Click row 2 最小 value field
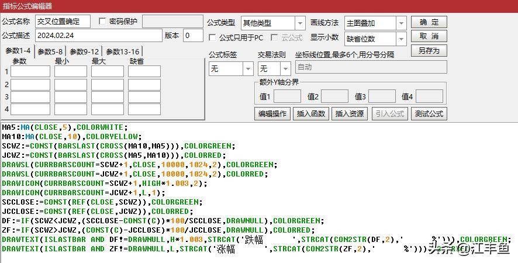This screenshot has width=518, height=263. [71, 85]
